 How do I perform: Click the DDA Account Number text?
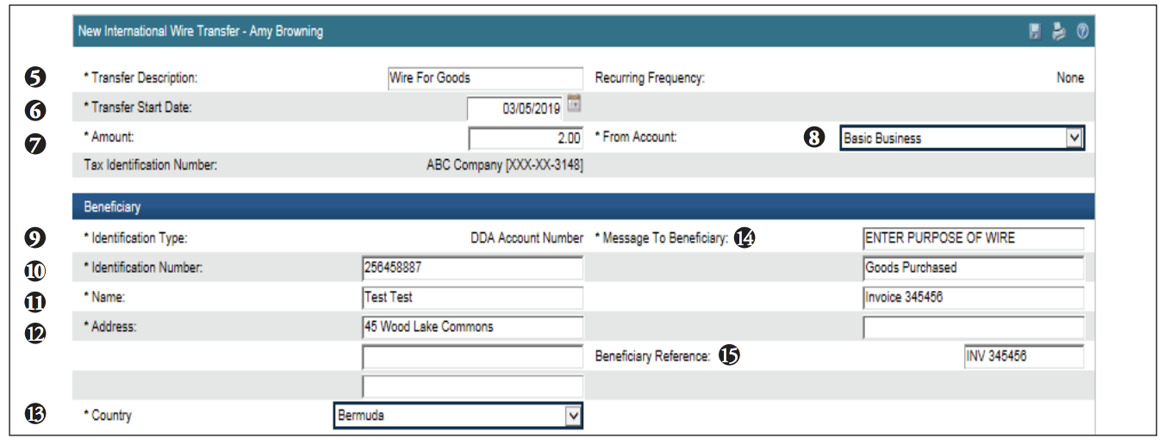click(526, 238)
